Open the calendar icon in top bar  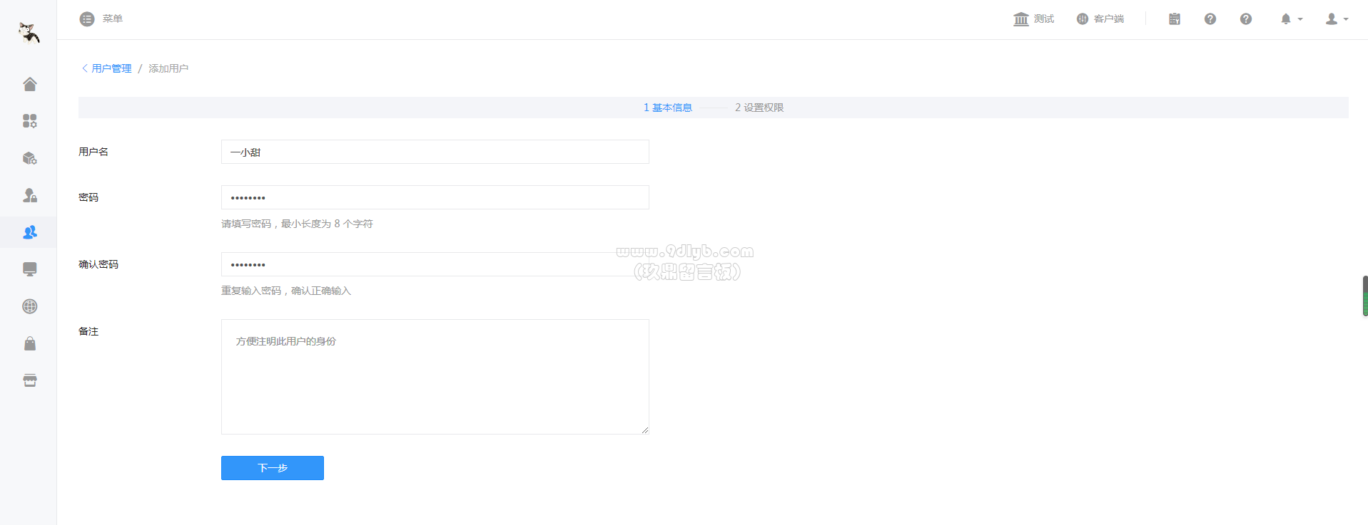click(1174, 19)
